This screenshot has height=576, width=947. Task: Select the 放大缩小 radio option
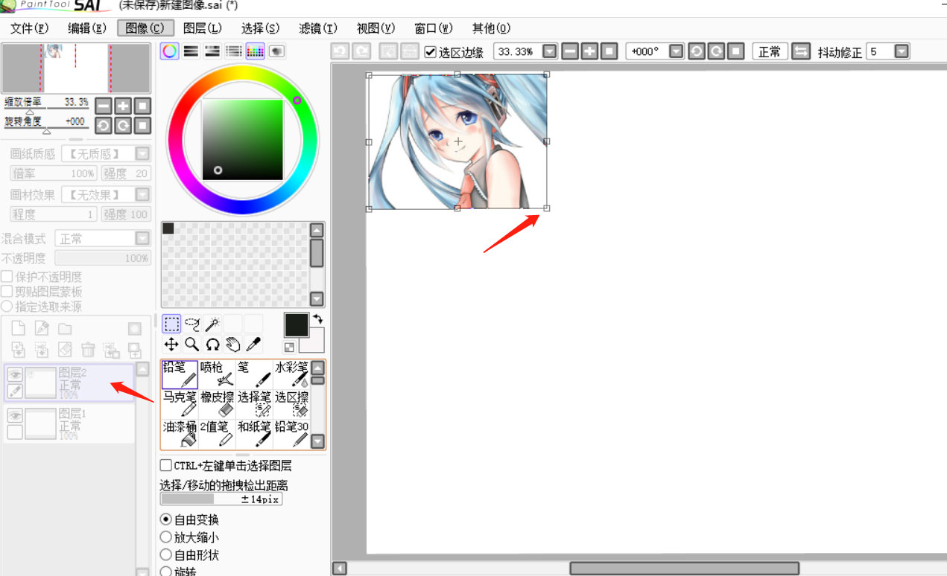coord(166,537)
